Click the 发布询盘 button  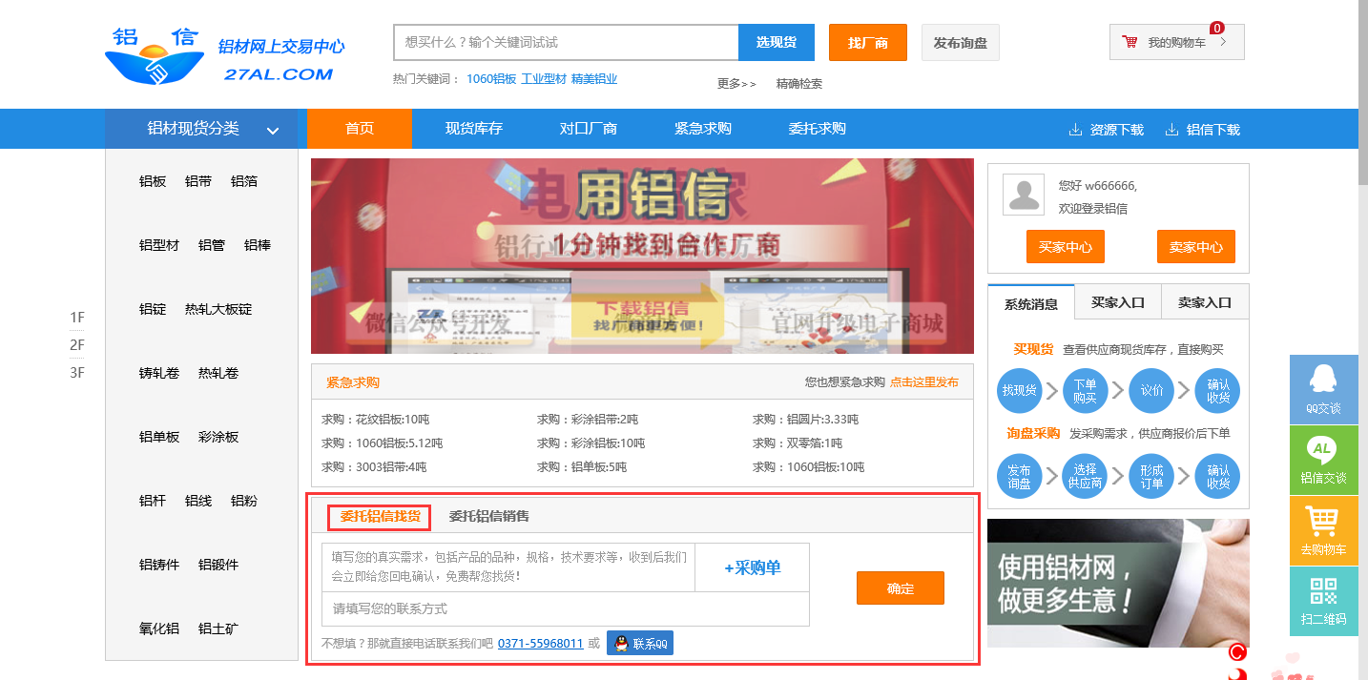961,43
